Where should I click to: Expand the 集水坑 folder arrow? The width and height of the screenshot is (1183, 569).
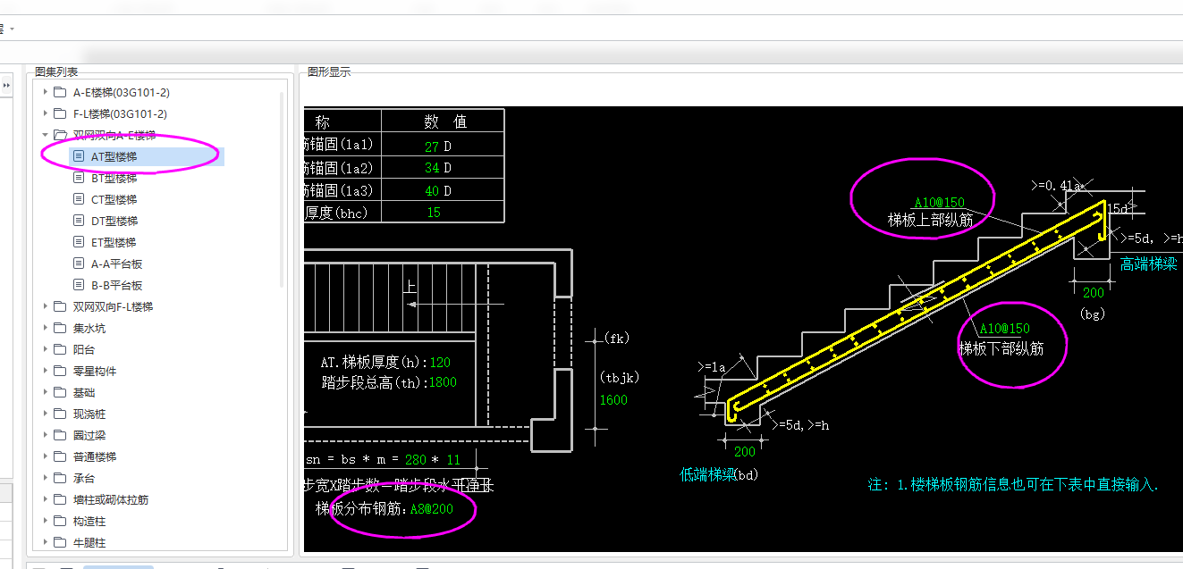[x=46, y=328]
